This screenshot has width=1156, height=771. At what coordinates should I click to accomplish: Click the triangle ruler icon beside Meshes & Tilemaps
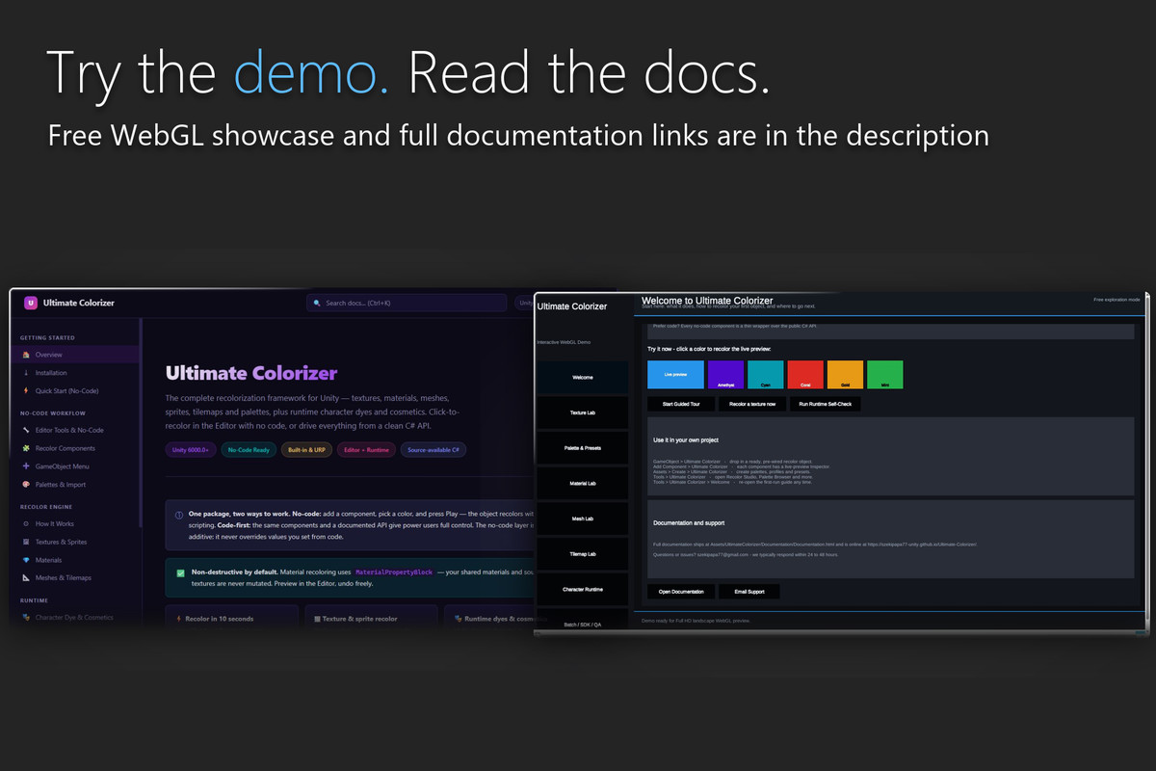coord(26,578)
